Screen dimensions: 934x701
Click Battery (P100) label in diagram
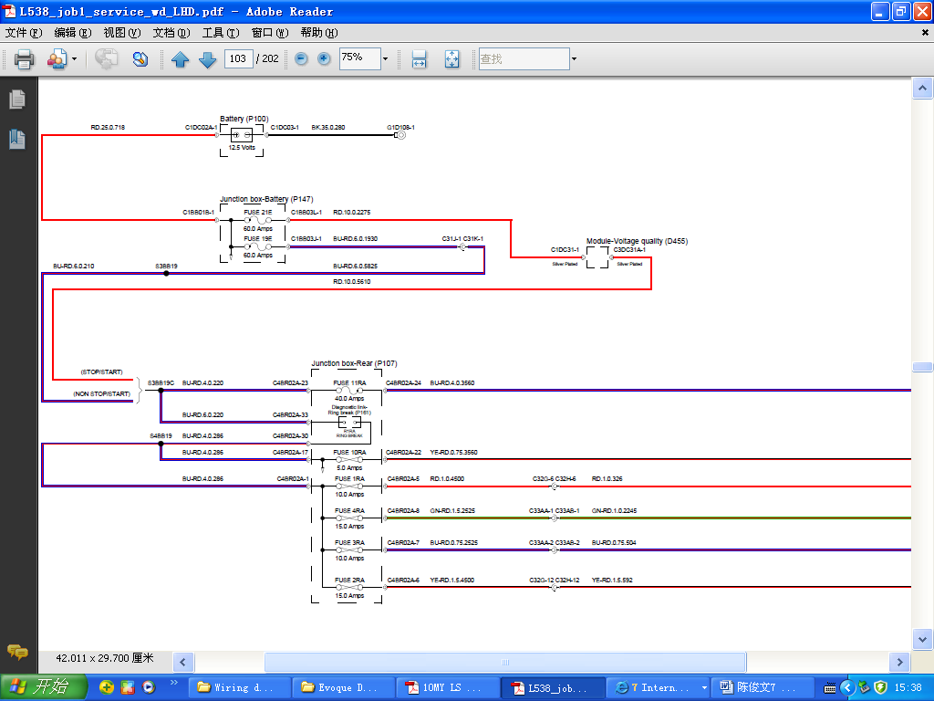[x=244, y=119]
